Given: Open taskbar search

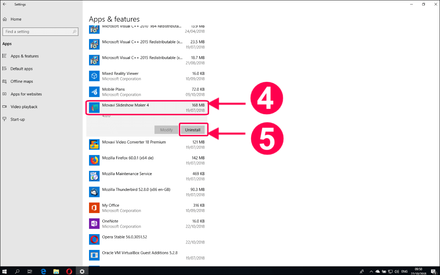Looking at the screenshot, I should tap(17, 271).
